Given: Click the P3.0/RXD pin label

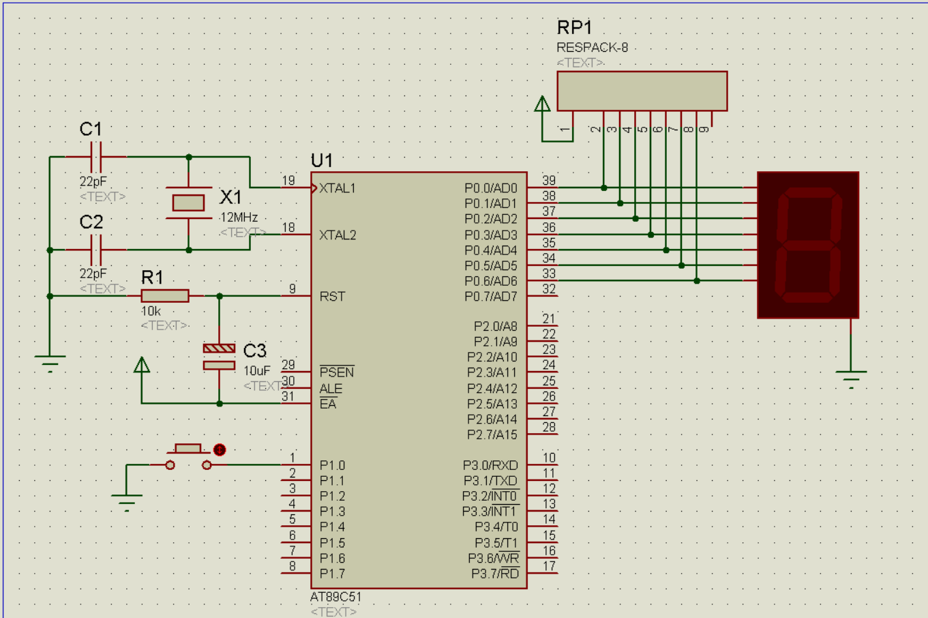Looking at the screenshot, I should [490, 465].
